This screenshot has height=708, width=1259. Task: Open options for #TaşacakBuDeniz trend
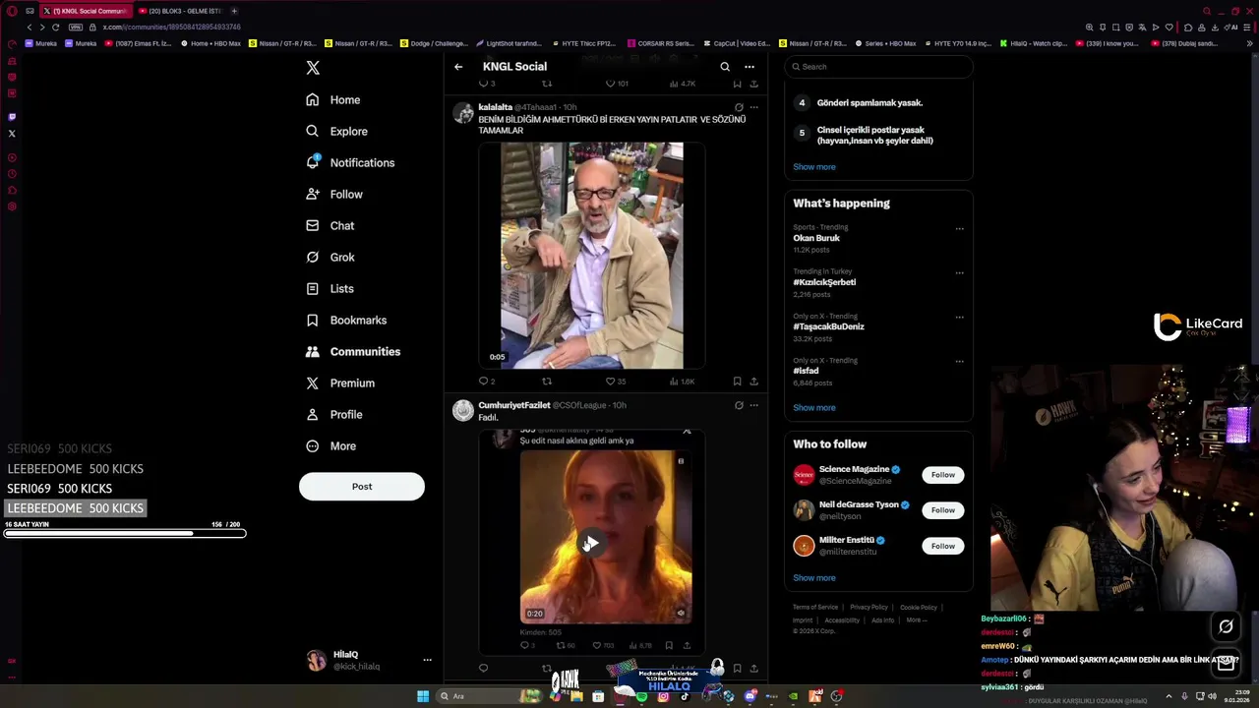tap(960, 318)
